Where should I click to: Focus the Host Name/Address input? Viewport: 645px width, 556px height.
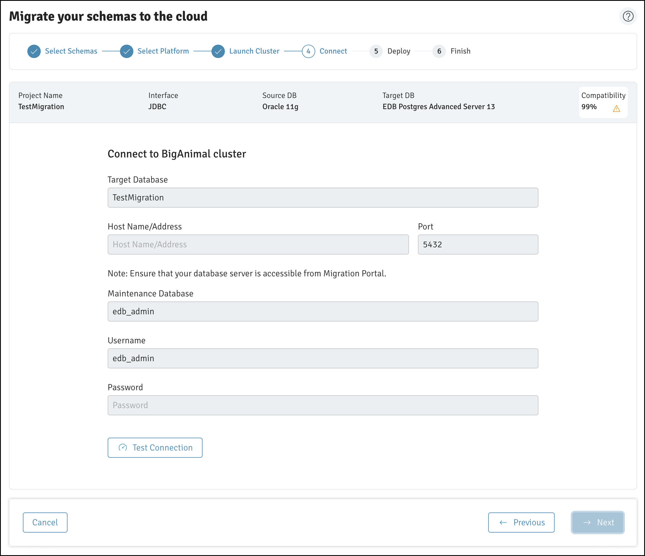258,245
